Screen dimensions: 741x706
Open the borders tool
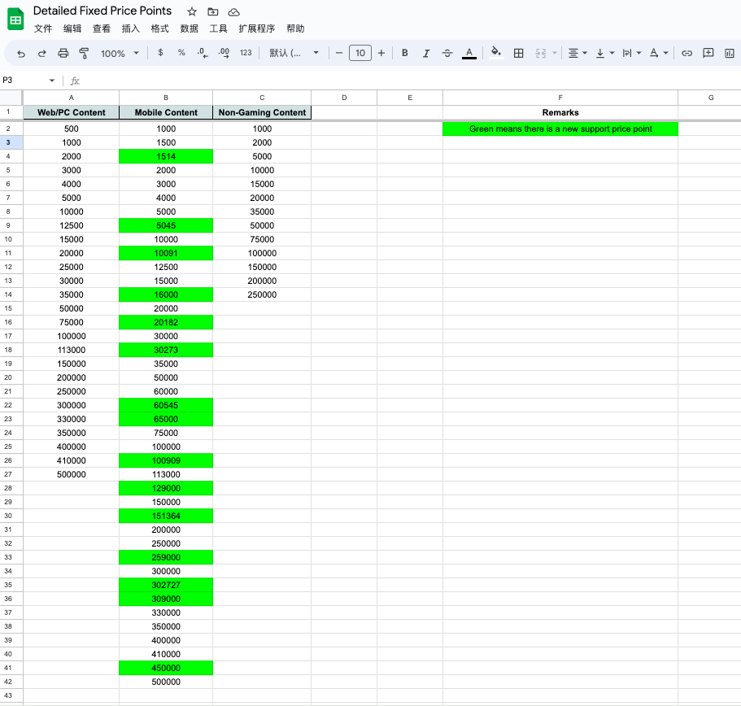518,53
